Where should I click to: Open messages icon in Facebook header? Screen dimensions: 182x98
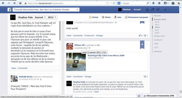click(153, 10)
